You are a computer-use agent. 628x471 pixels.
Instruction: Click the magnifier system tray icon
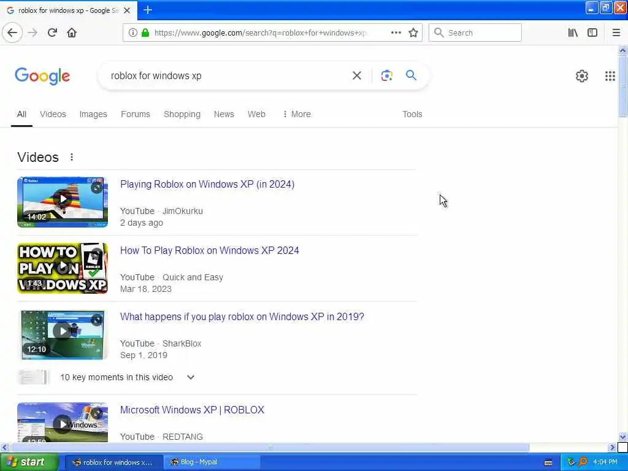tap(583, 462)
